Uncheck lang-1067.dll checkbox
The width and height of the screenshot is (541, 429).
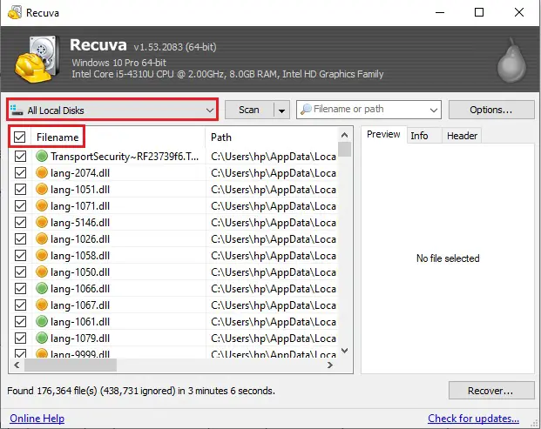click(x=20, y=305)
